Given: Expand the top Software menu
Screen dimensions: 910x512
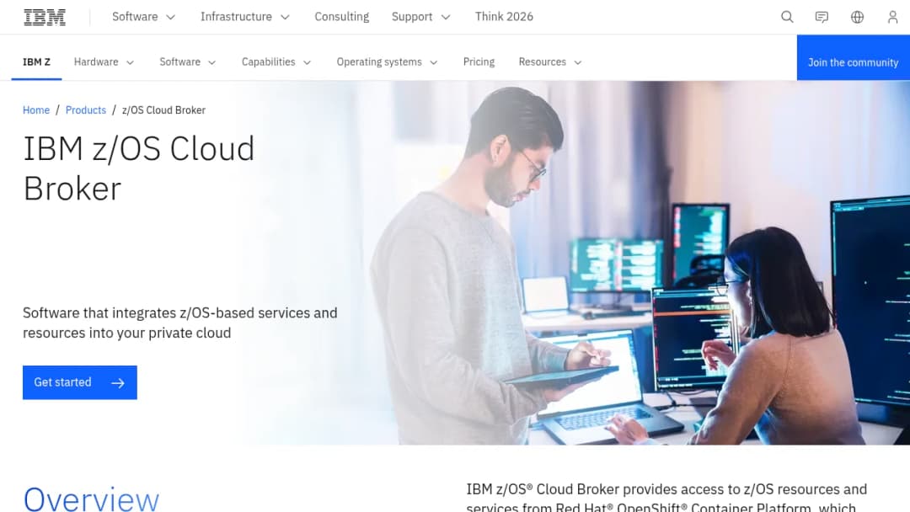Looking at the screenshot, I should (143, 17).
